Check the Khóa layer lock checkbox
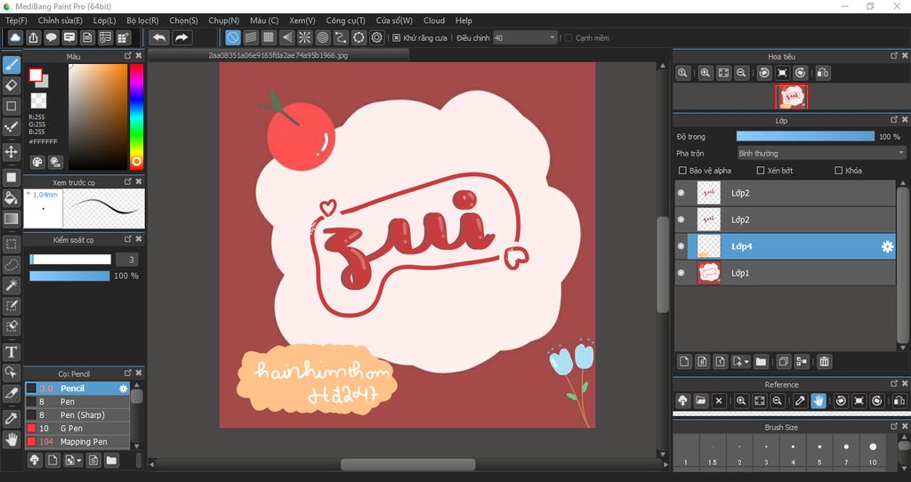 tap(838, 170)
